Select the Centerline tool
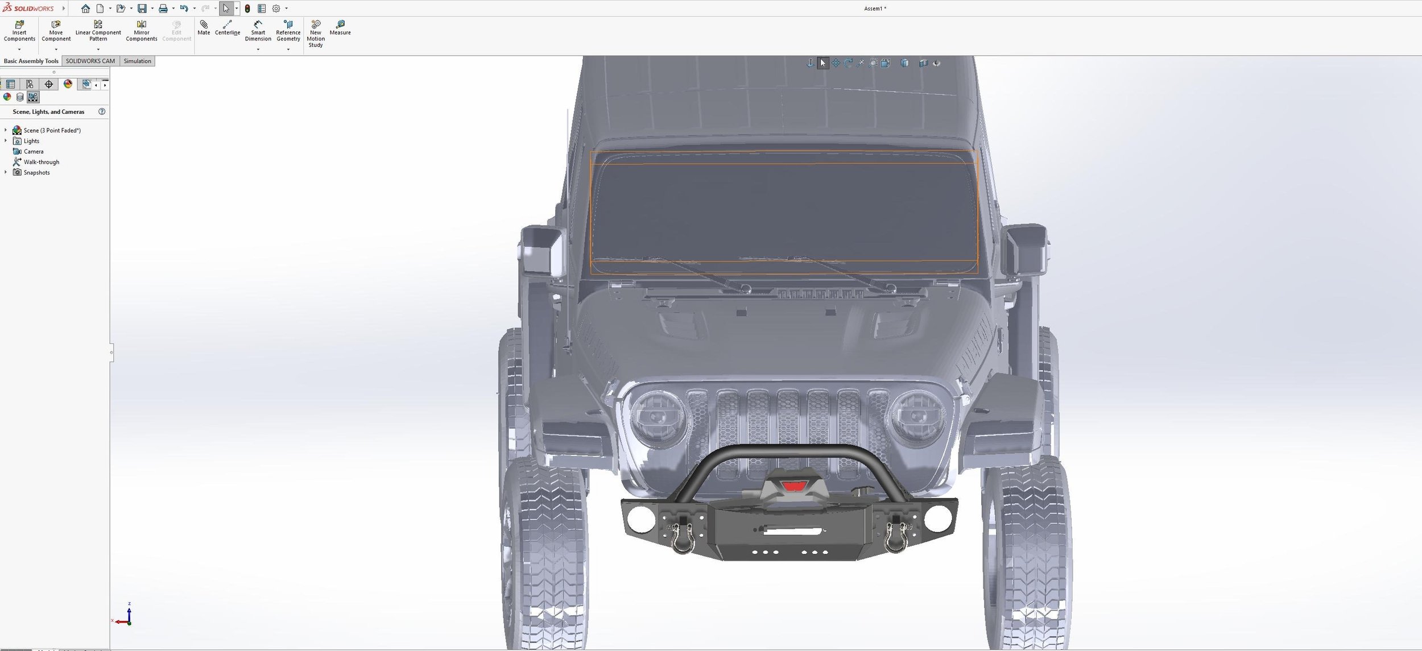 point(227,24)
